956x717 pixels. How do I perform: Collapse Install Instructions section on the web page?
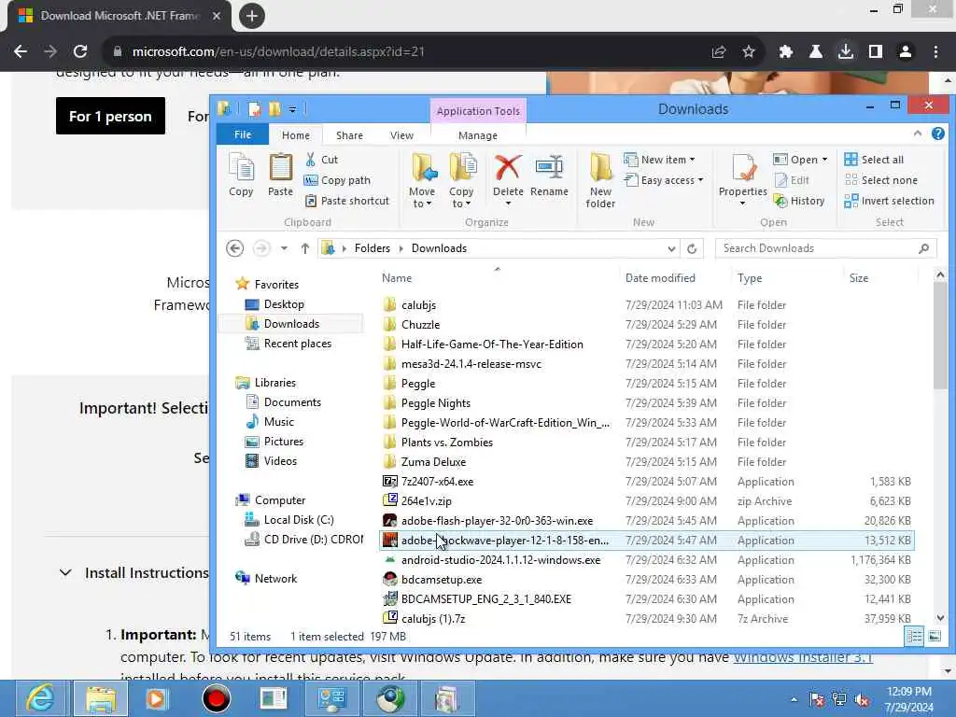point(65,572)
